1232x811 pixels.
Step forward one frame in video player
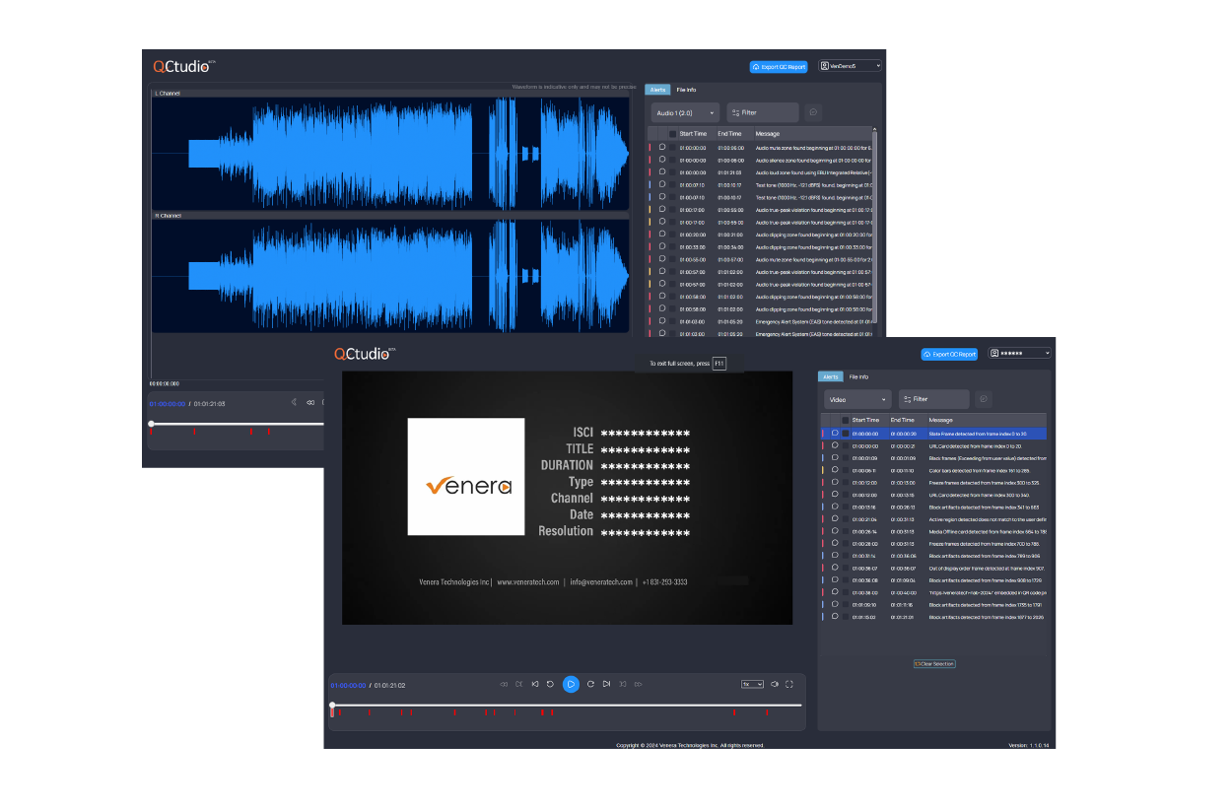(x=606, y=684)
